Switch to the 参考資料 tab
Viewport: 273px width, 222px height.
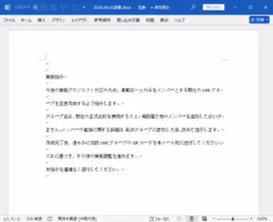[x=102, y=20]
